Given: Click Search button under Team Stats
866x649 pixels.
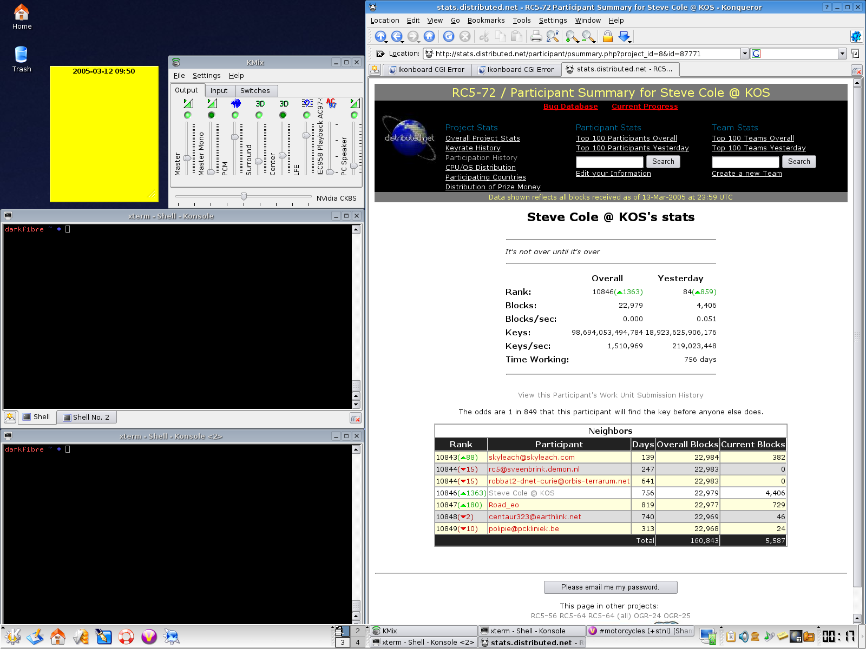Looking at the screenshot, I should pyautogui.click(x=799, y=162).
